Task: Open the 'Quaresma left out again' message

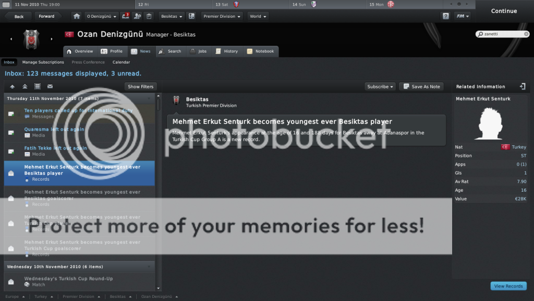Action: [x=79, y=132]
